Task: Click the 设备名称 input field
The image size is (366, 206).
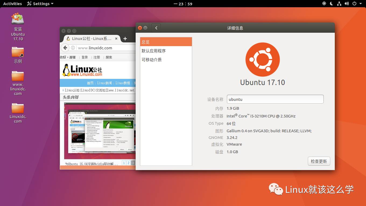Action: coord(275,99)
